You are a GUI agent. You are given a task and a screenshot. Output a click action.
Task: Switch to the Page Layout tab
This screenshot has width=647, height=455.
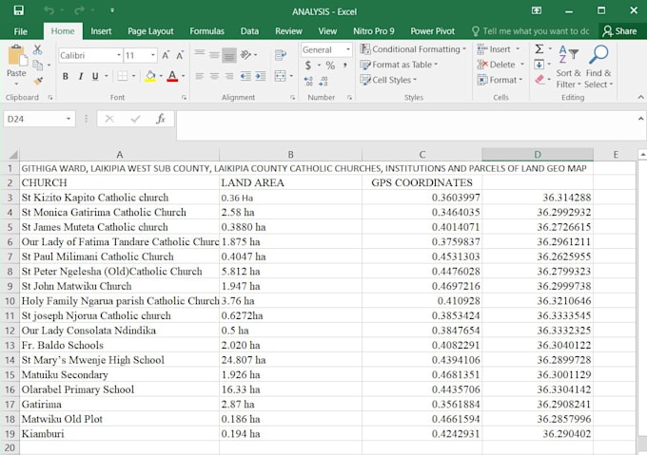tap(150, 31)
